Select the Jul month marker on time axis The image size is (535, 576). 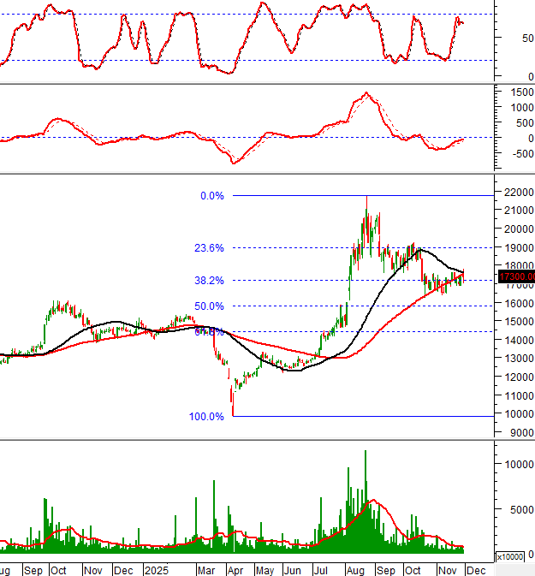(322, 569)
